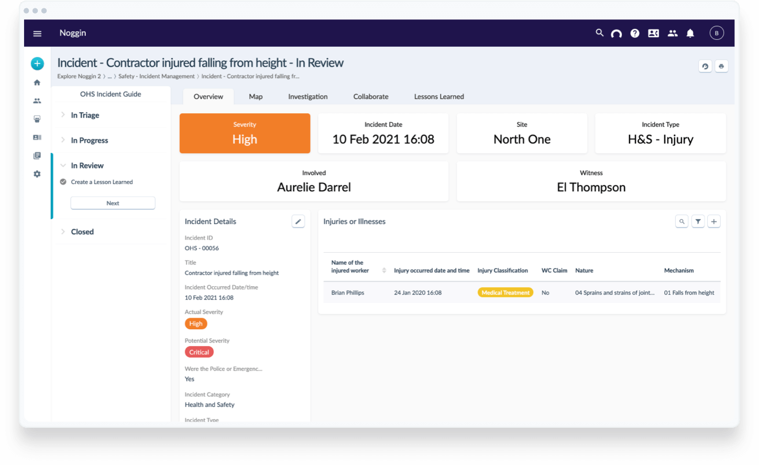Image resolution: width=759 pixels, height=465 pixels.
Task: Print the incident using printer icon
Action: coord(721,67)
